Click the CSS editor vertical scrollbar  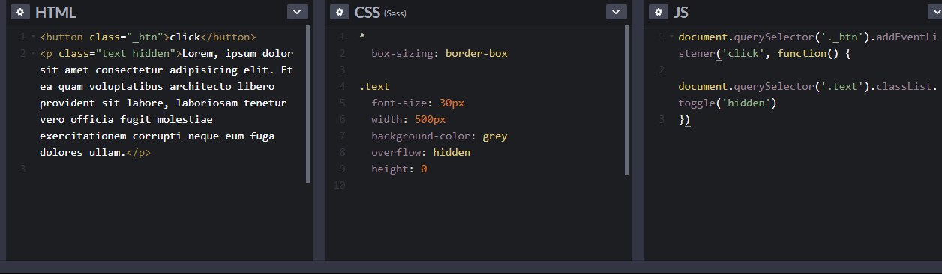coord(627,101)
